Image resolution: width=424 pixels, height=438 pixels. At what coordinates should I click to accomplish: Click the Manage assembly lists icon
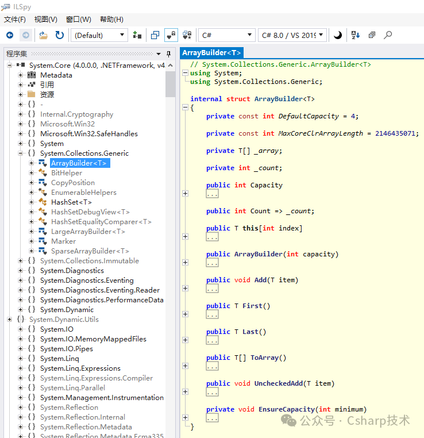(x=137, y=35)
